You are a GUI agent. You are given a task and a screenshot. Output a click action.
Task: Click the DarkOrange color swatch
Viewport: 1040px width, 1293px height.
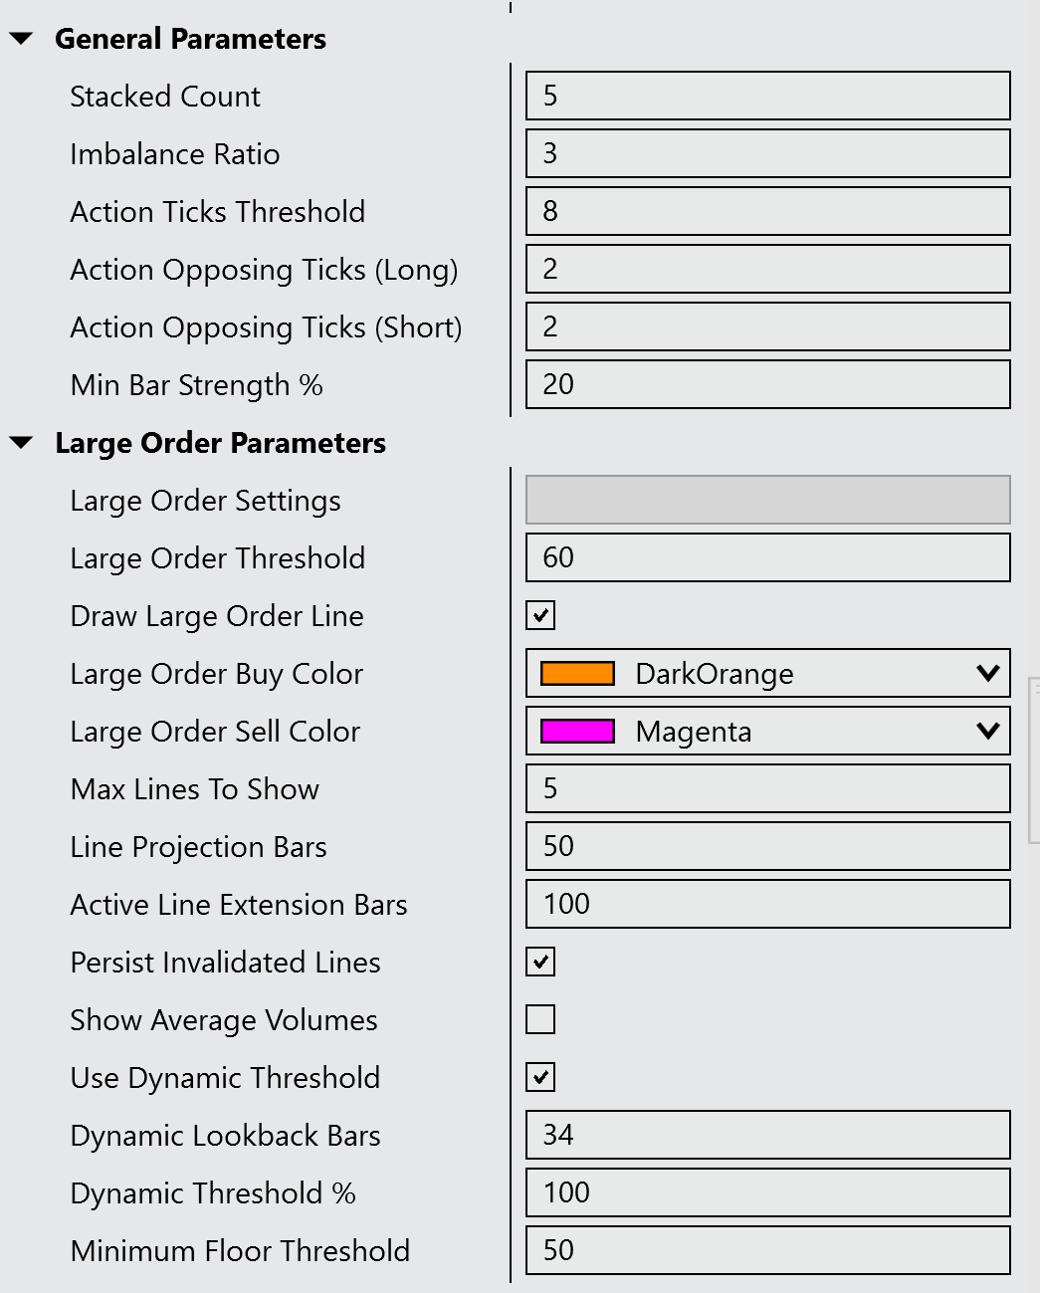click(x=577, y=674)
